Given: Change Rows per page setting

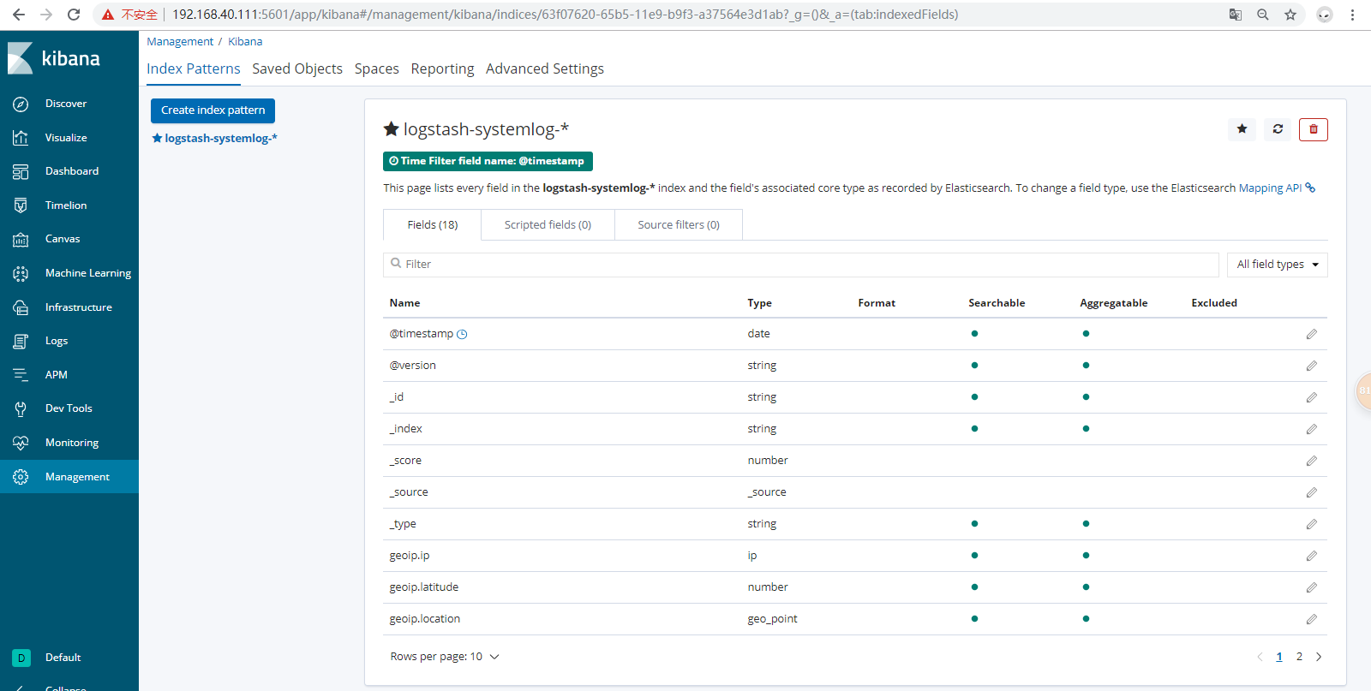Looking at the screenshot, I should click(x=445, y=657).
